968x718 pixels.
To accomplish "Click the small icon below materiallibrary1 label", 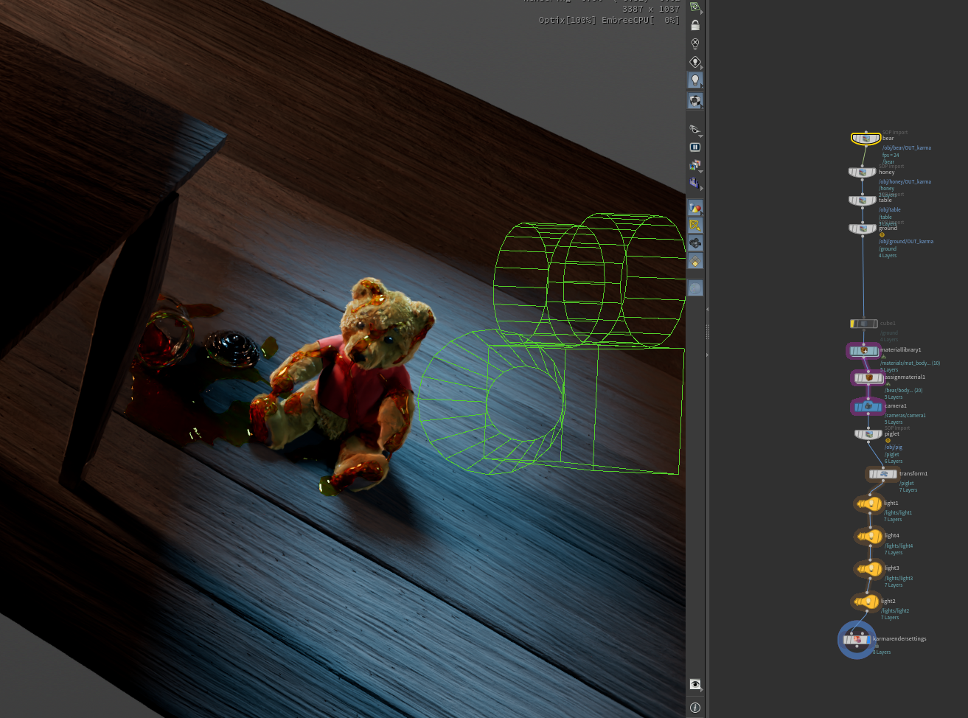I will (884, 357).
